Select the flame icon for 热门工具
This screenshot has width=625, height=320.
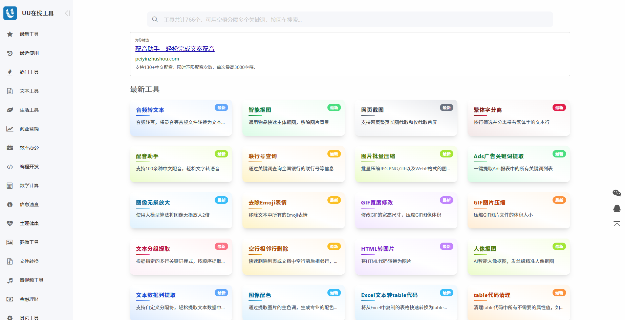[x=10, y=72]
